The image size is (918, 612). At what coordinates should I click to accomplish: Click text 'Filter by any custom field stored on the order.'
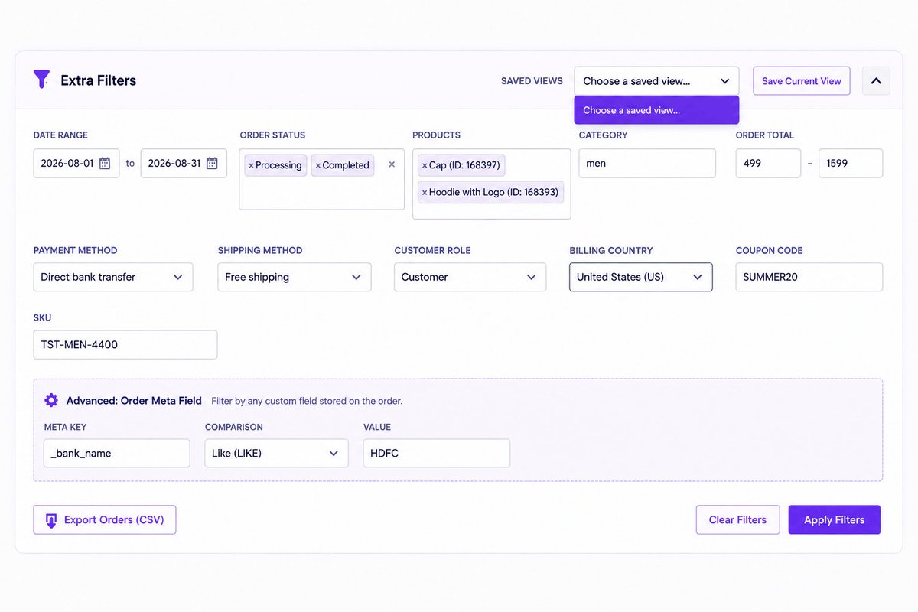pyautogui.click(x=307, y=401)
